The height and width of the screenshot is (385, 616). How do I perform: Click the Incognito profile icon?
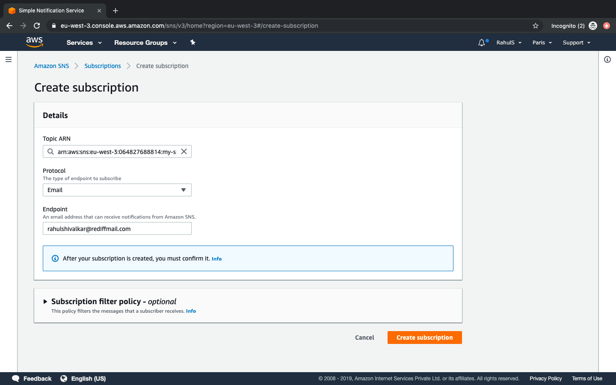(x=593, y=26)
